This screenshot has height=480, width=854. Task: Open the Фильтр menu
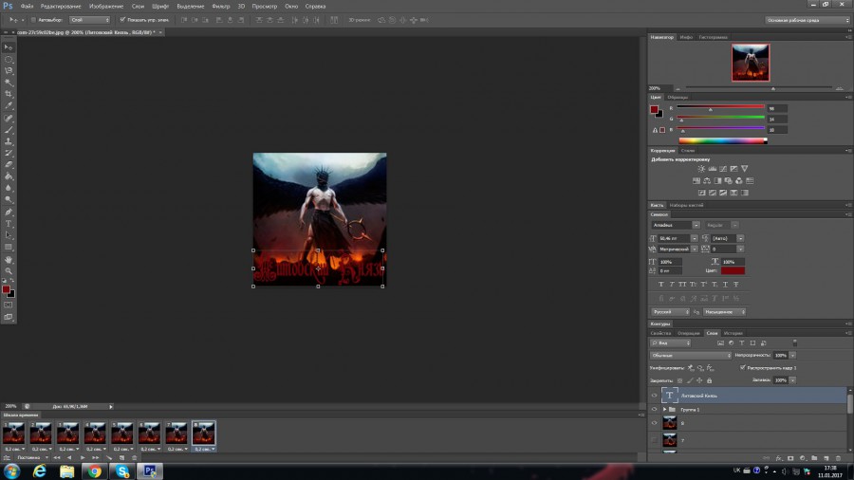click(x=221, y=6)
